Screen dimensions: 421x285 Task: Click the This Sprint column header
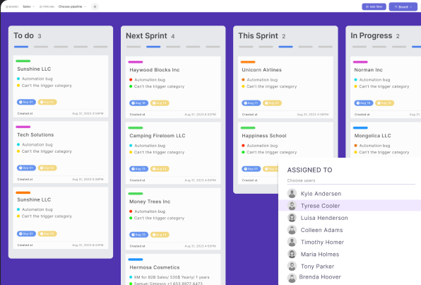[x=258, y=36]
